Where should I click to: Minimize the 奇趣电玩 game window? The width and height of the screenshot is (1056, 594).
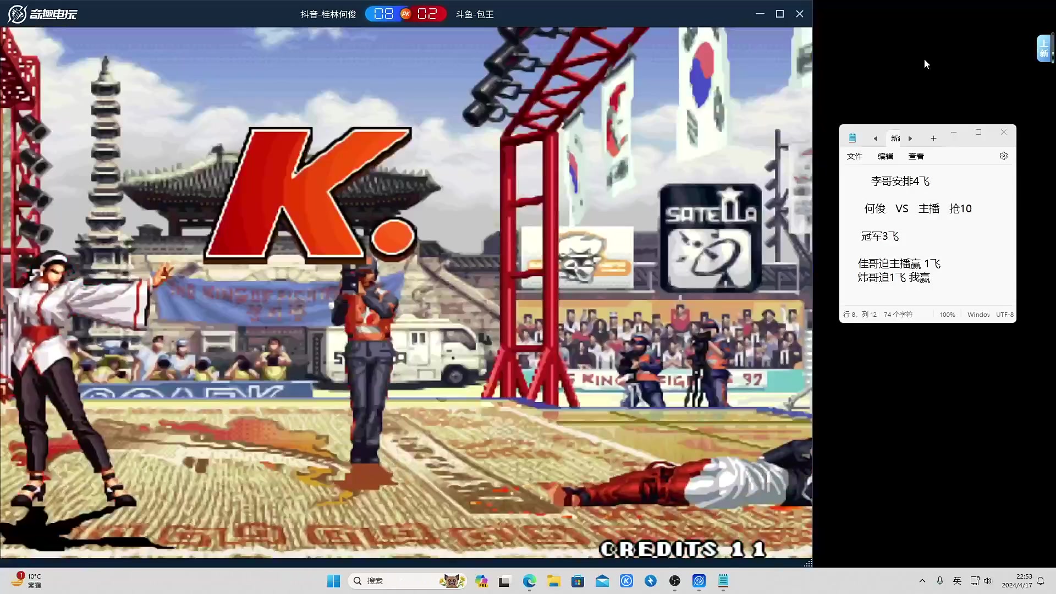pyautogui.click(x=760, y=14)
